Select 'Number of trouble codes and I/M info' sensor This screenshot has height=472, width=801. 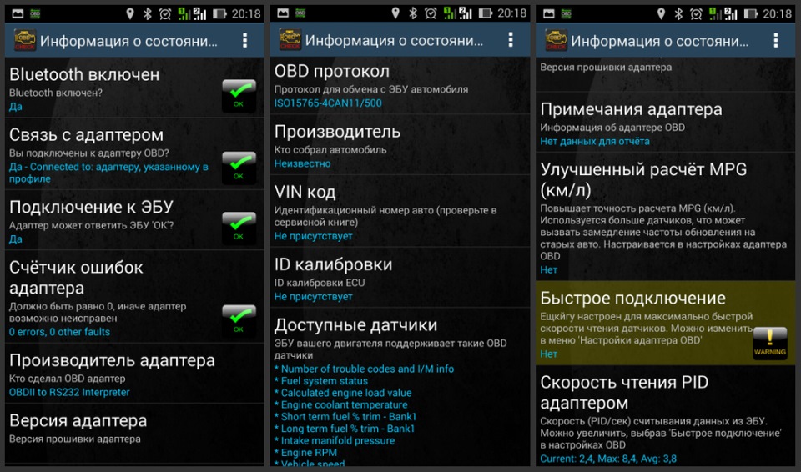click(x=365, y=369)
